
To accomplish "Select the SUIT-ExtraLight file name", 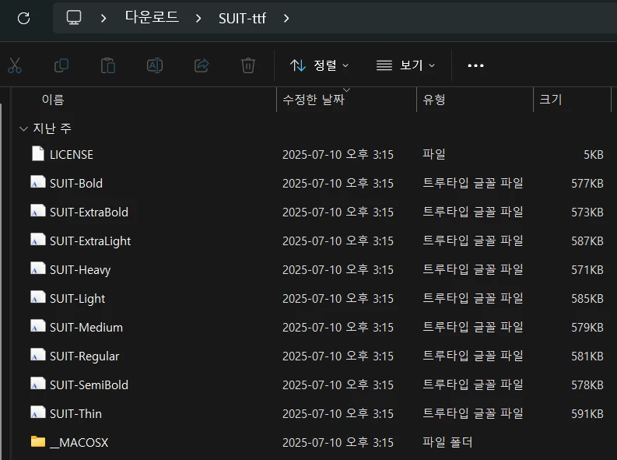I will pos(90,241).
